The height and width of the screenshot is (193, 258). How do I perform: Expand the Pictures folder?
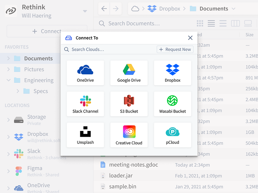click(x=9, y=69)
